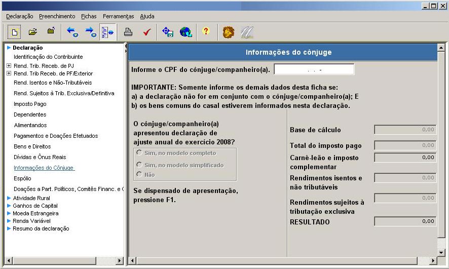Verify pending issues with red checkmark
The width and height of the screenshot is (449, 269).
(147, 32)
